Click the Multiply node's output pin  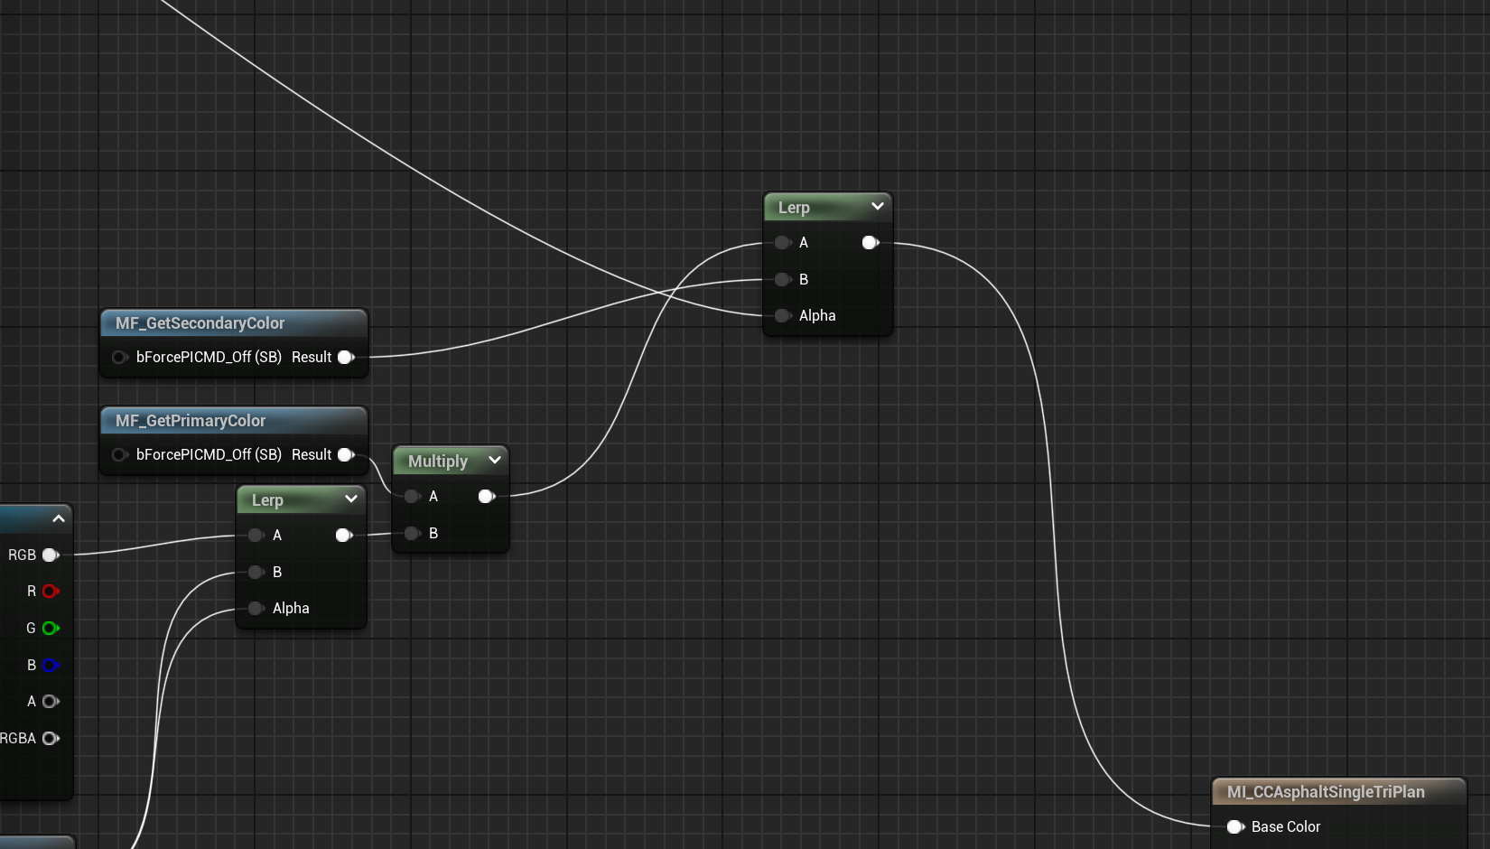point(487,496)
